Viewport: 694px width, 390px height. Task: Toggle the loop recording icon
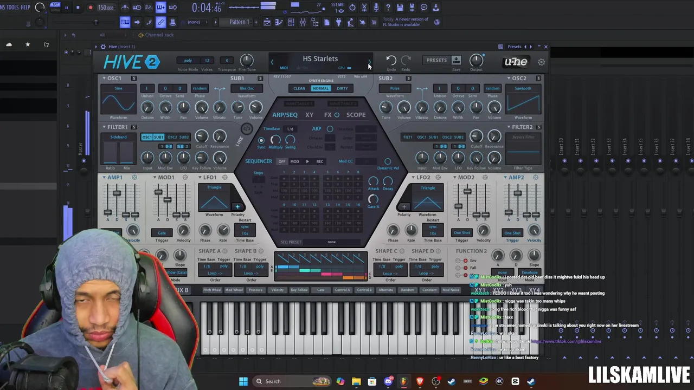[x=172, y=8]
